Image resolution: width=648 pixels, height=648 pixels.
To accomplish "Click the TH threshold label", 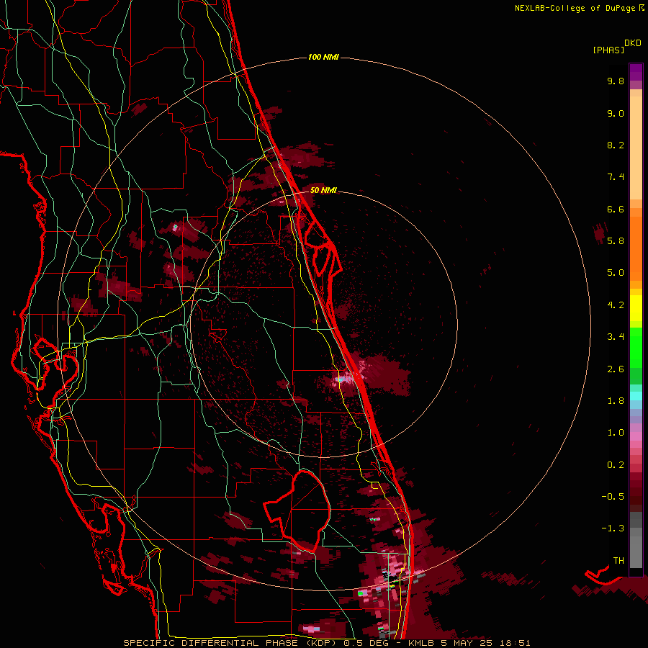I will pyautogui.click(x=618, y=560).
